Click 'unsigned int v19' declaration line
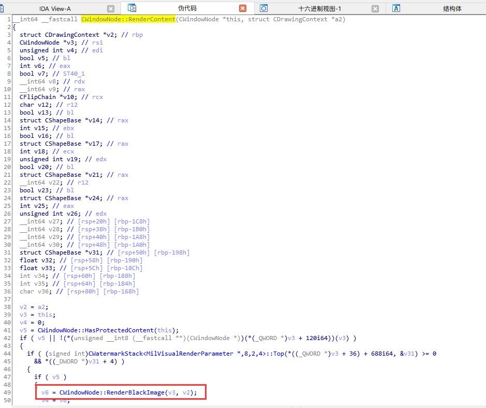The height and width of the screenshot is (408, 486). (63, 159)
